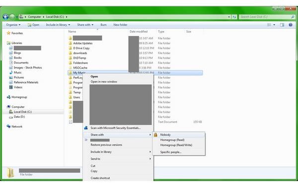Share with Homegroup (Read/Write)
Viewport: 298px width, 183px height.
pos(176,145)
